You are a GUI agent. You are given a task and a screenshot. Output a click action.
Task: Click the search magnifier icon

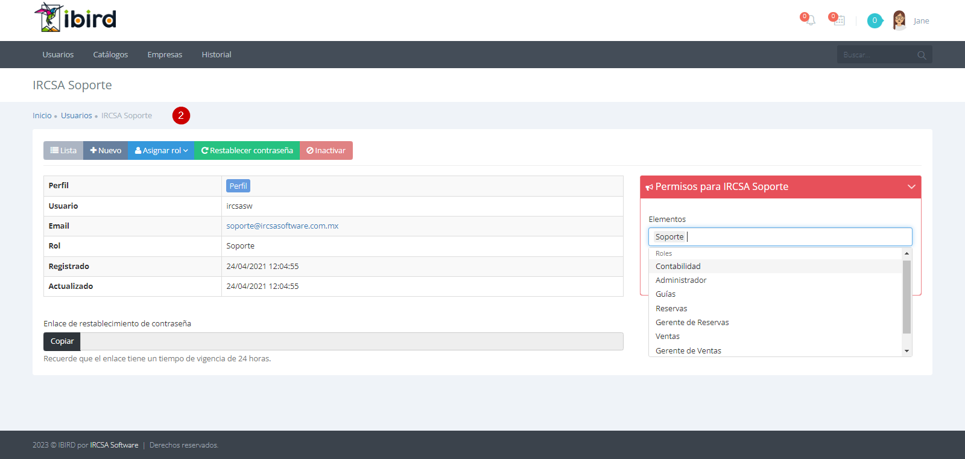922,55
